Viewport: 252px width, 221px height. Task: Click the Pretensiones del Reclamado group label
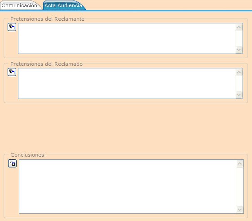47,64
